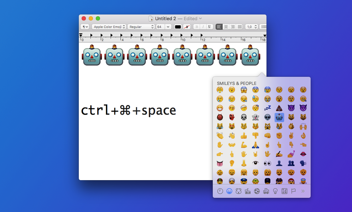Choose the heart-eyes cat emoji
Image resolution: width=352 pixels, height=212 pixels.
pyautogui.click(x=232, y=127)
